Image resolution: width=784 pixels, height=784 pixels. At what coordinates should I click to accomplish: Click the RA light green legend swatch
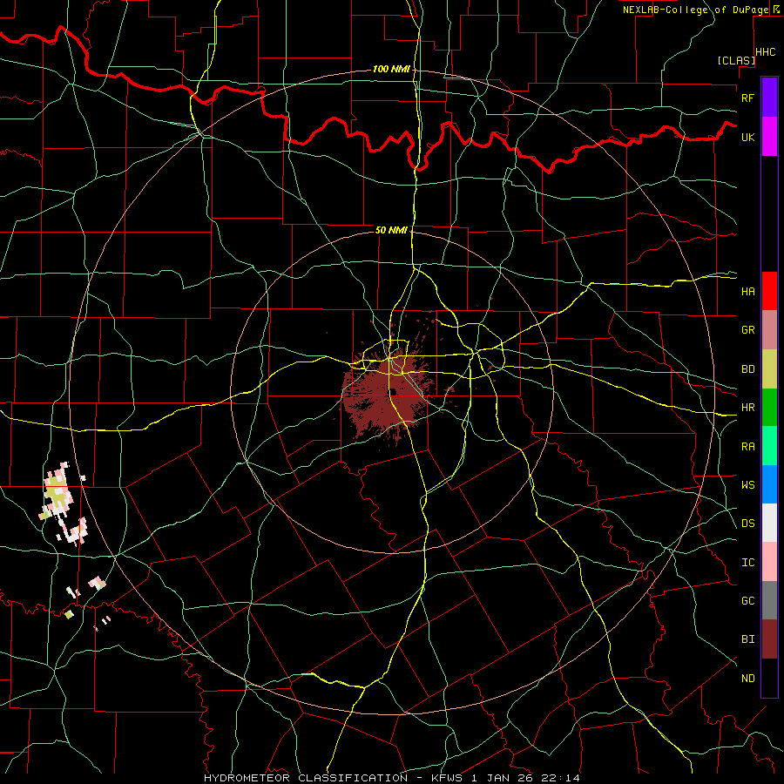(769, 446)
